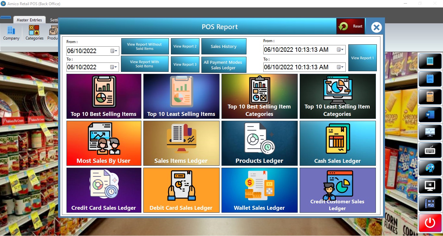Open Categories in the ribbon
Viewport: 443px width, 236px height.
click(34, 33)
